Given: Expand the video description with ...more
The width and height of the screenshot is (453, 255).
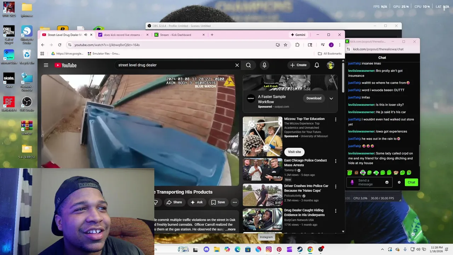Looking at the screenshot, I should tap(230, 229).
